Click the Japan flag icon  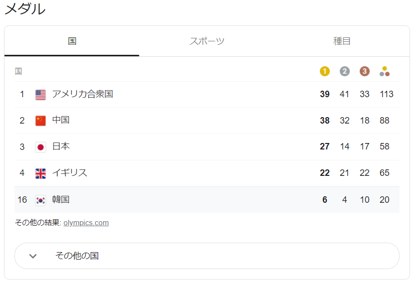tap(40, 147)
